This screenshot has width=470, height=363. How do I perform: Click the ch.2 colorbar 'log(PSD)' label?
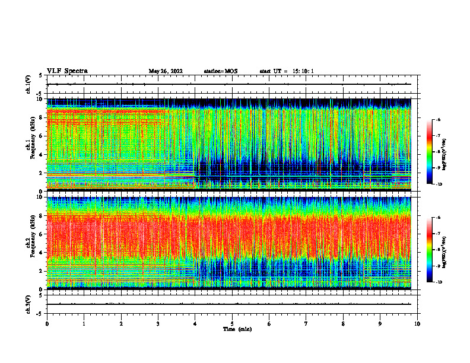[444, 253]
